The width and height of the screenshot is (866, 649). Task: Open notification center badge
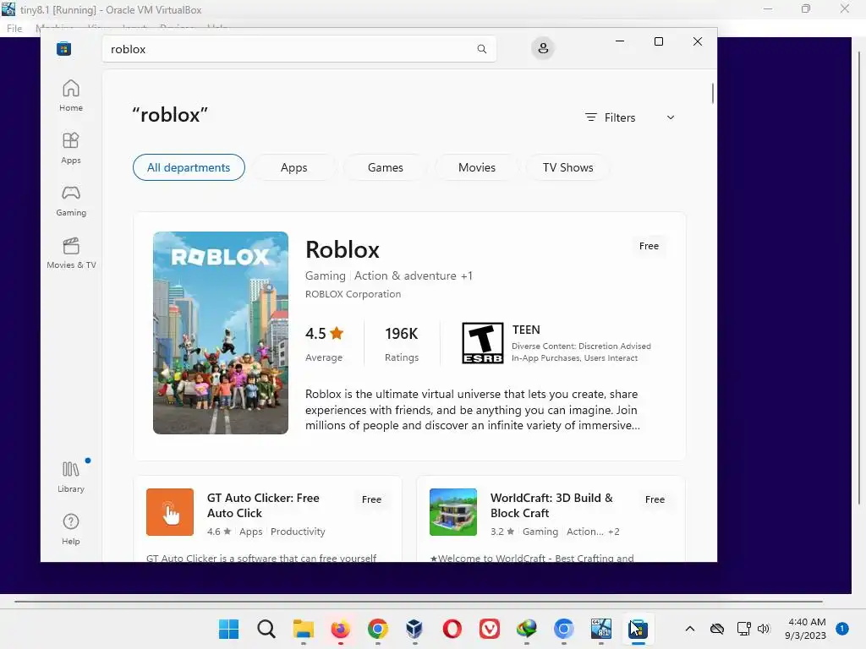(842, 629)
